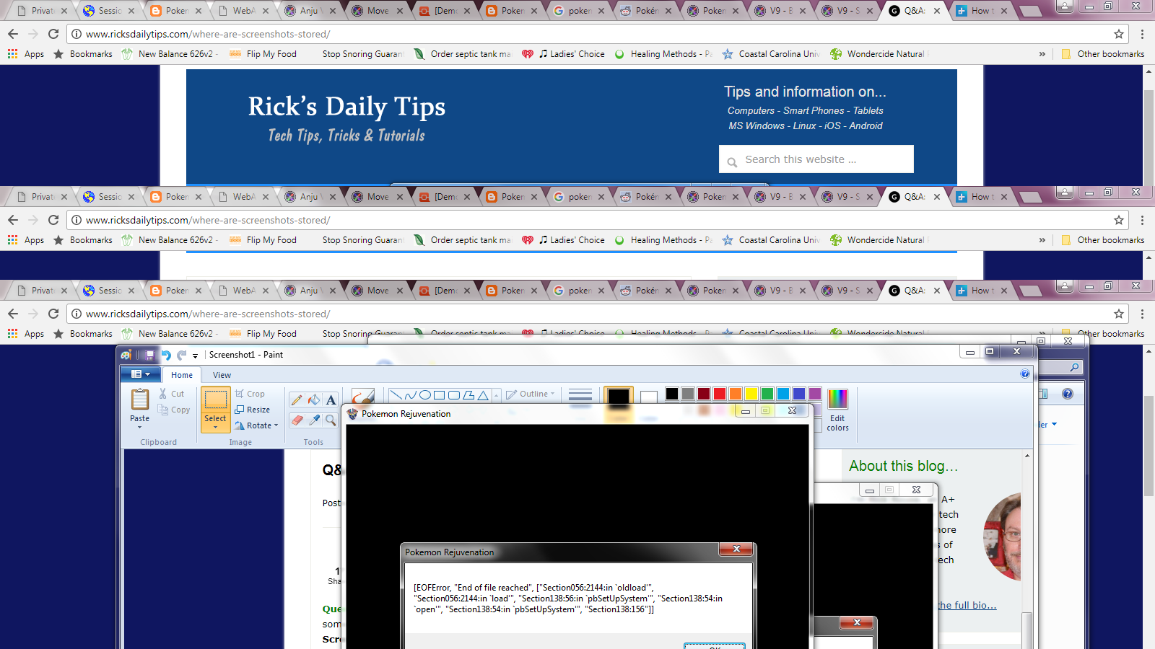Expand the bookmarks overflow chevron in top browser
This screenshot has width=1155, height=649.
coord(1042,54)
